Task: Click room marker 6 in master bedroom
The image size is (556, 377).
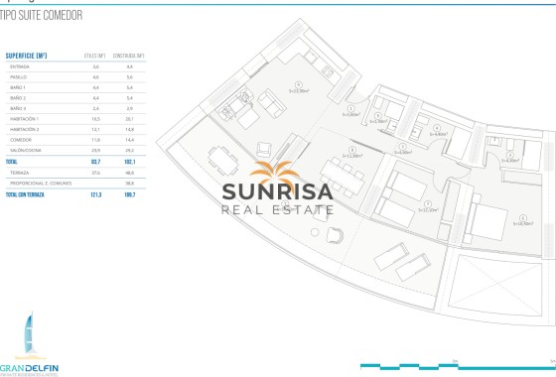Action: click(x=522, y=218)
